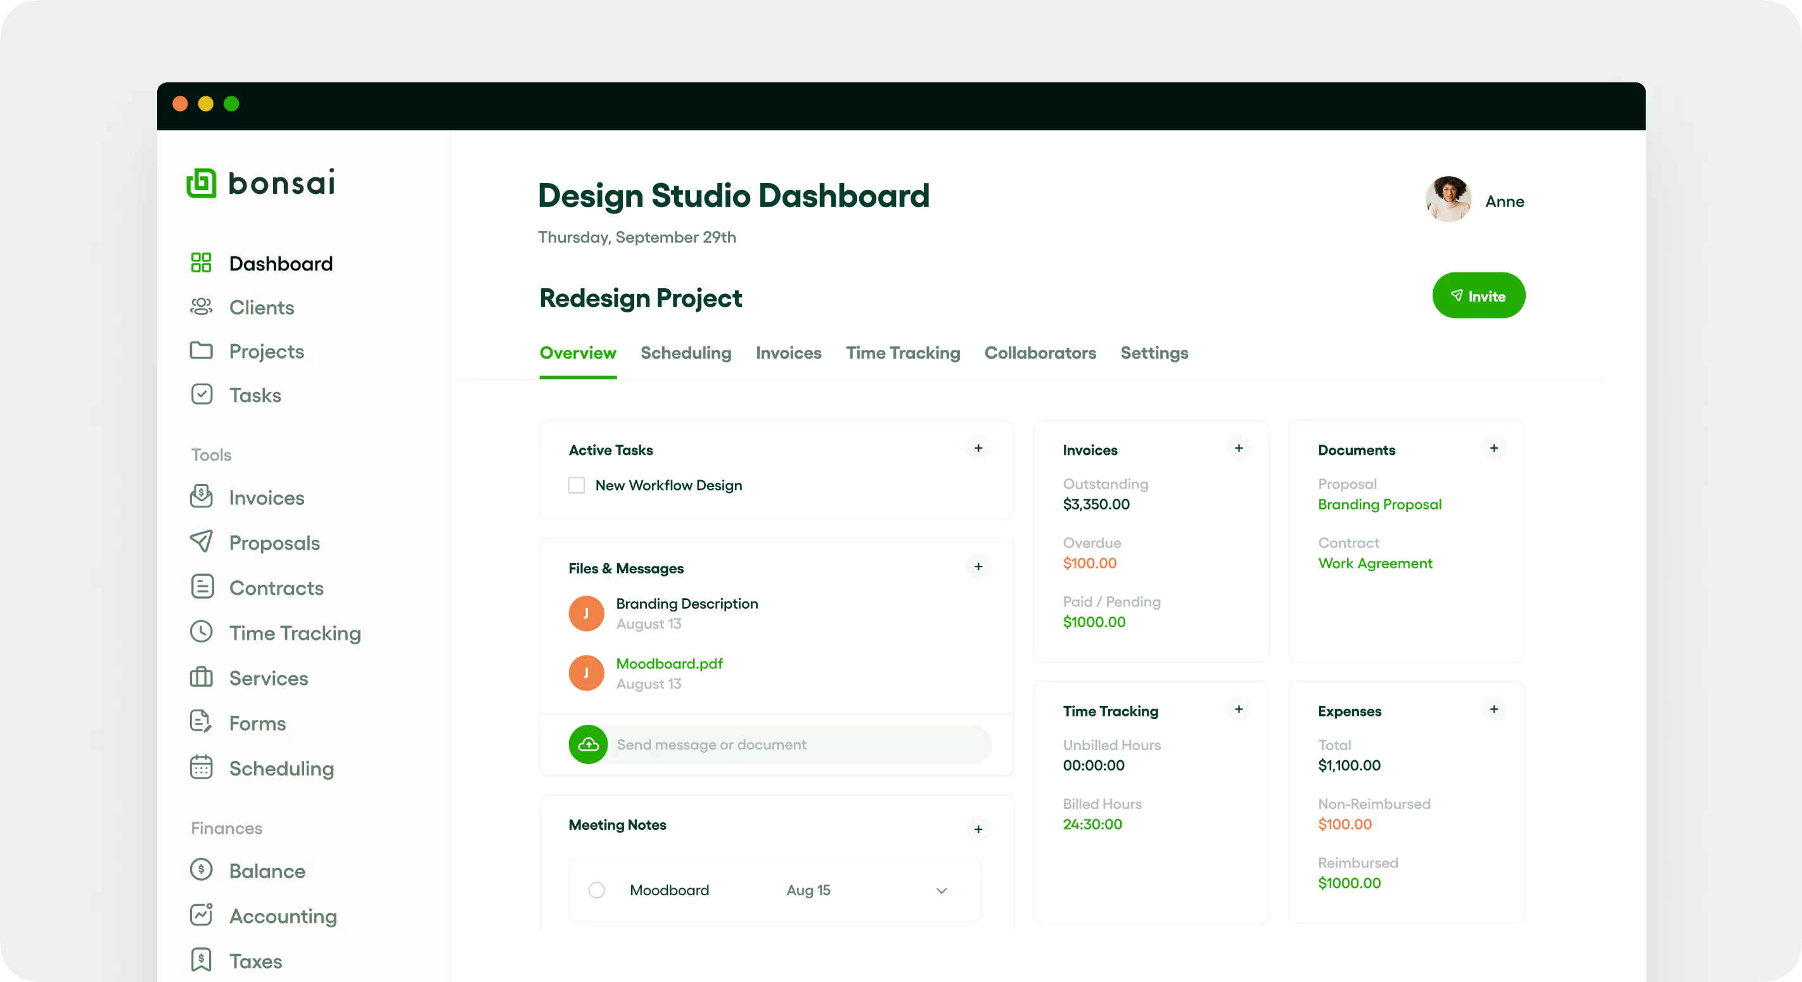Open the Services briefcase icon
This screenshot has width=1802, height=982.
201,677
